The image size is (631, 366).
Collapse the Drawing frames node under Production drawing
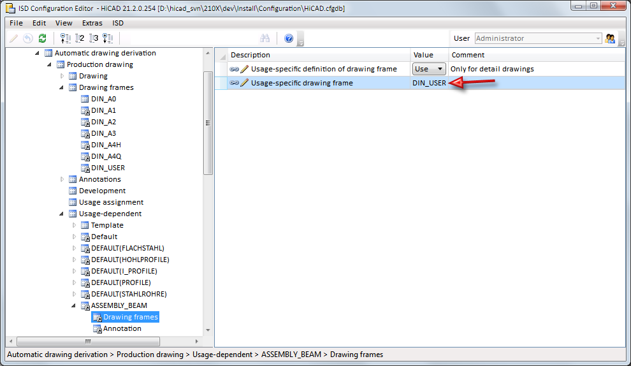61,87
